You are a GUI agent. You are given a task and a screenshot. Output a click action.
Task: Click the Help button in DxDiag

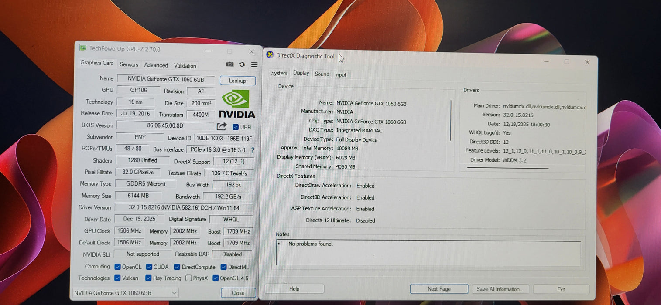(x=295, y=288)
